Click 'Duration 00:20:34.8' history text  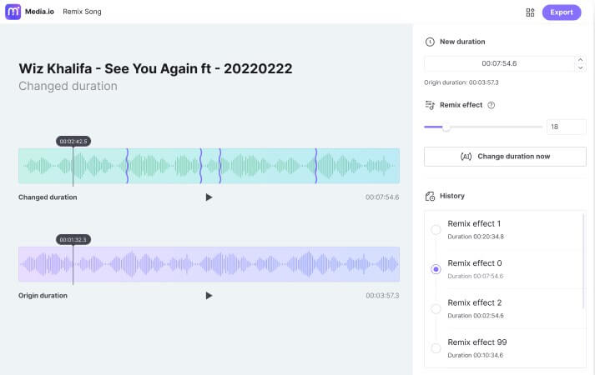tap(476, 237)
